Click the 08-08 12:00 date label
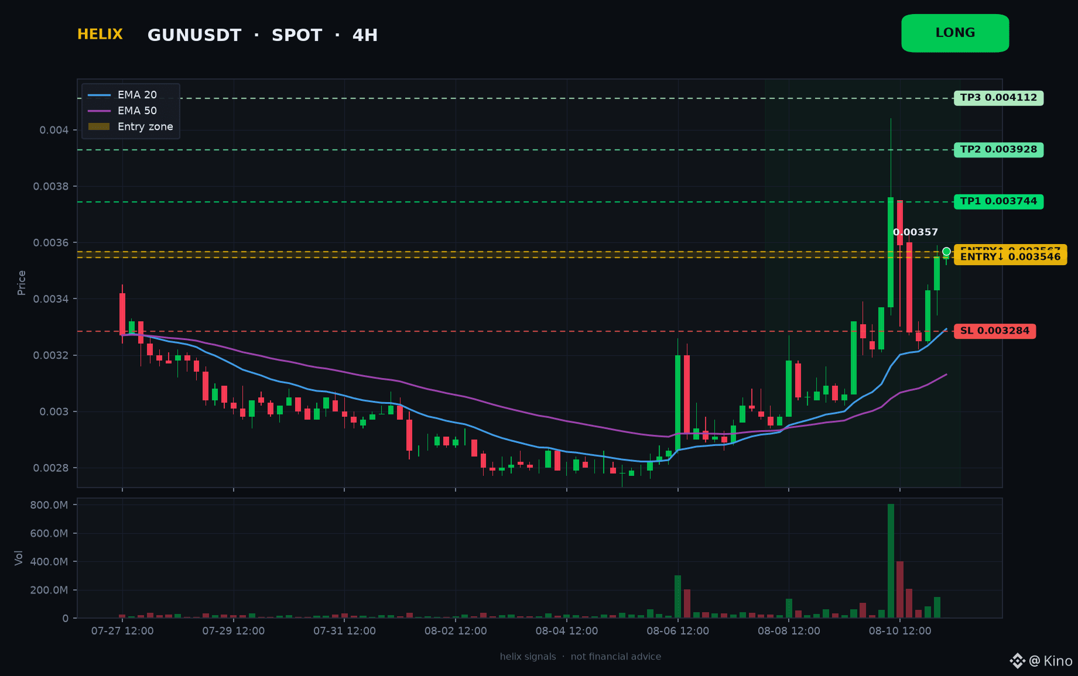The height and width of the screenshot is (676, 1078). click(789, 631)
